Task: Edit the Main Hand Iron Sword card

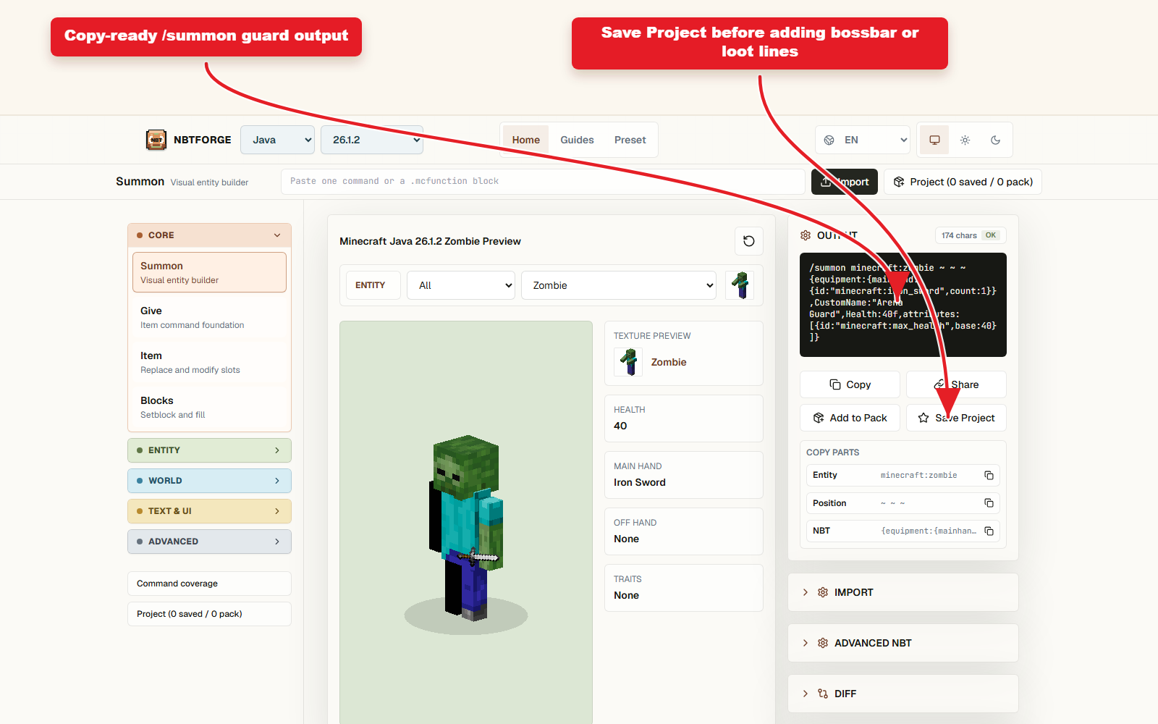Action: pyautogui.click(x=684, y=475)
